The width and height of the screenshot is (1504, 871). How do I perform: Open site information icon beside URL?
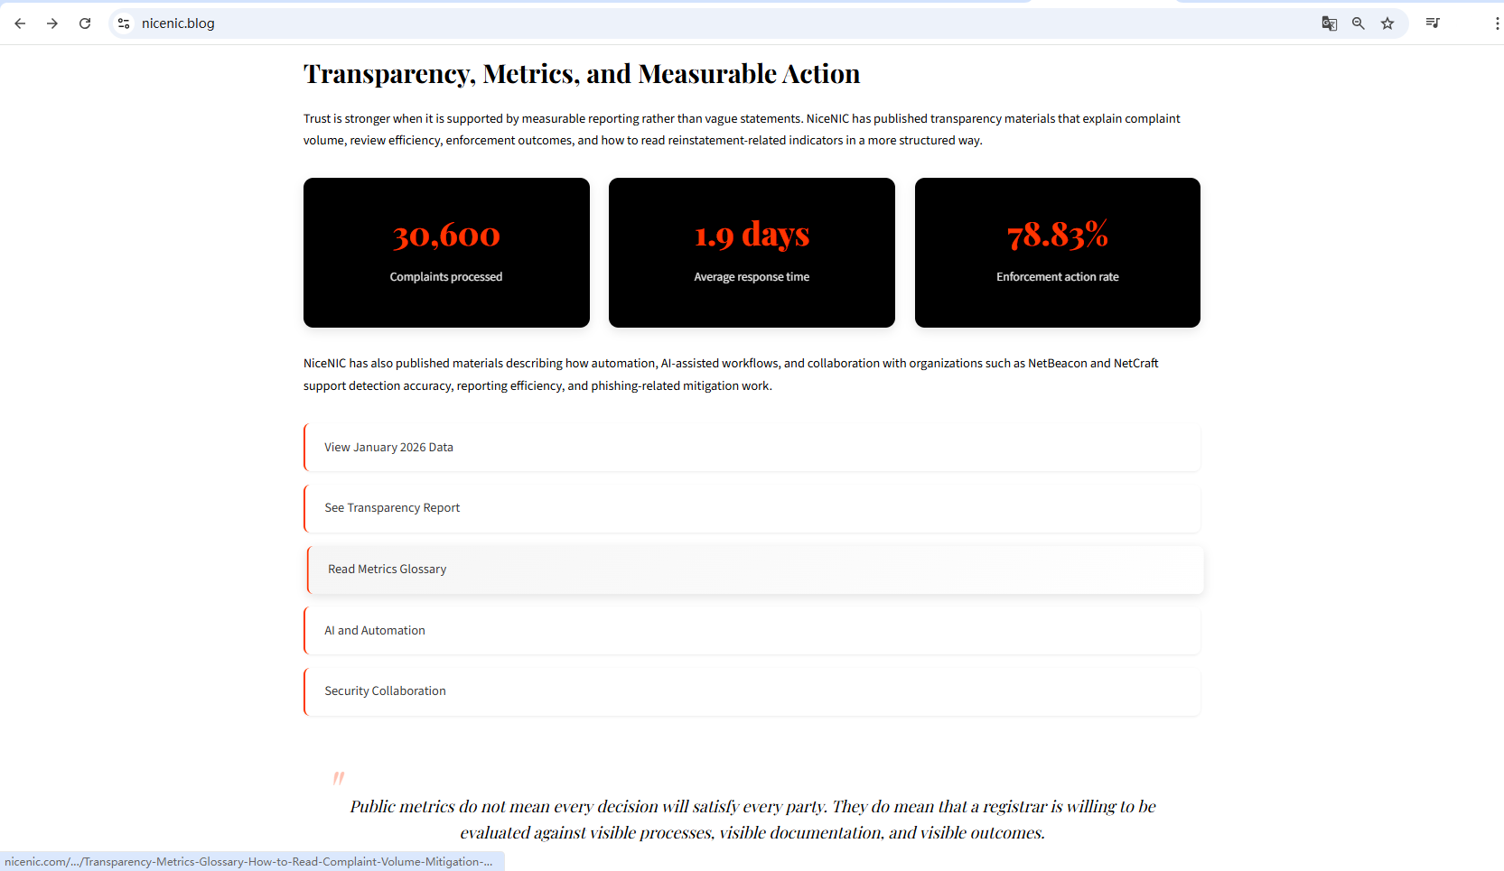[x=124, y=23]
